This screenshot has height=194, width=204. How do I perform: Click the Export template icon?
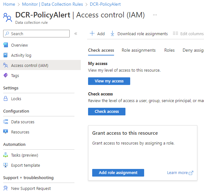coord(6,165)
